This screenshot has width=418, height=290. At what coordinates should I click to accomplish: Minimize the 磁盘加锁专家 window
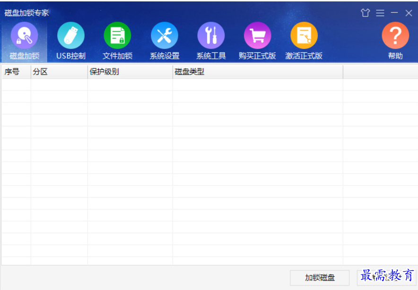click(x=394, y=12)
